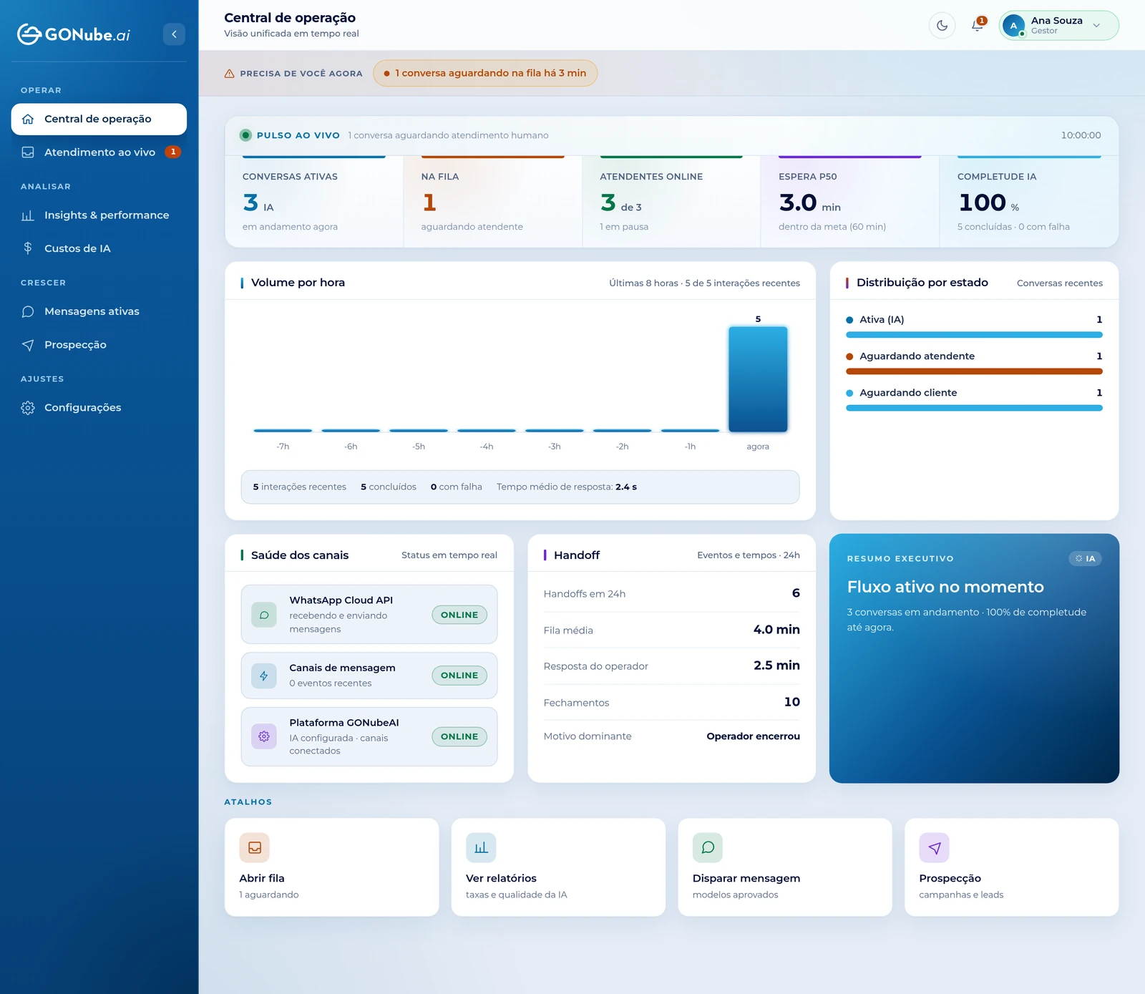Open notifications bell icon
This screenshot has width=1145, height=994.
pos(978,26)
